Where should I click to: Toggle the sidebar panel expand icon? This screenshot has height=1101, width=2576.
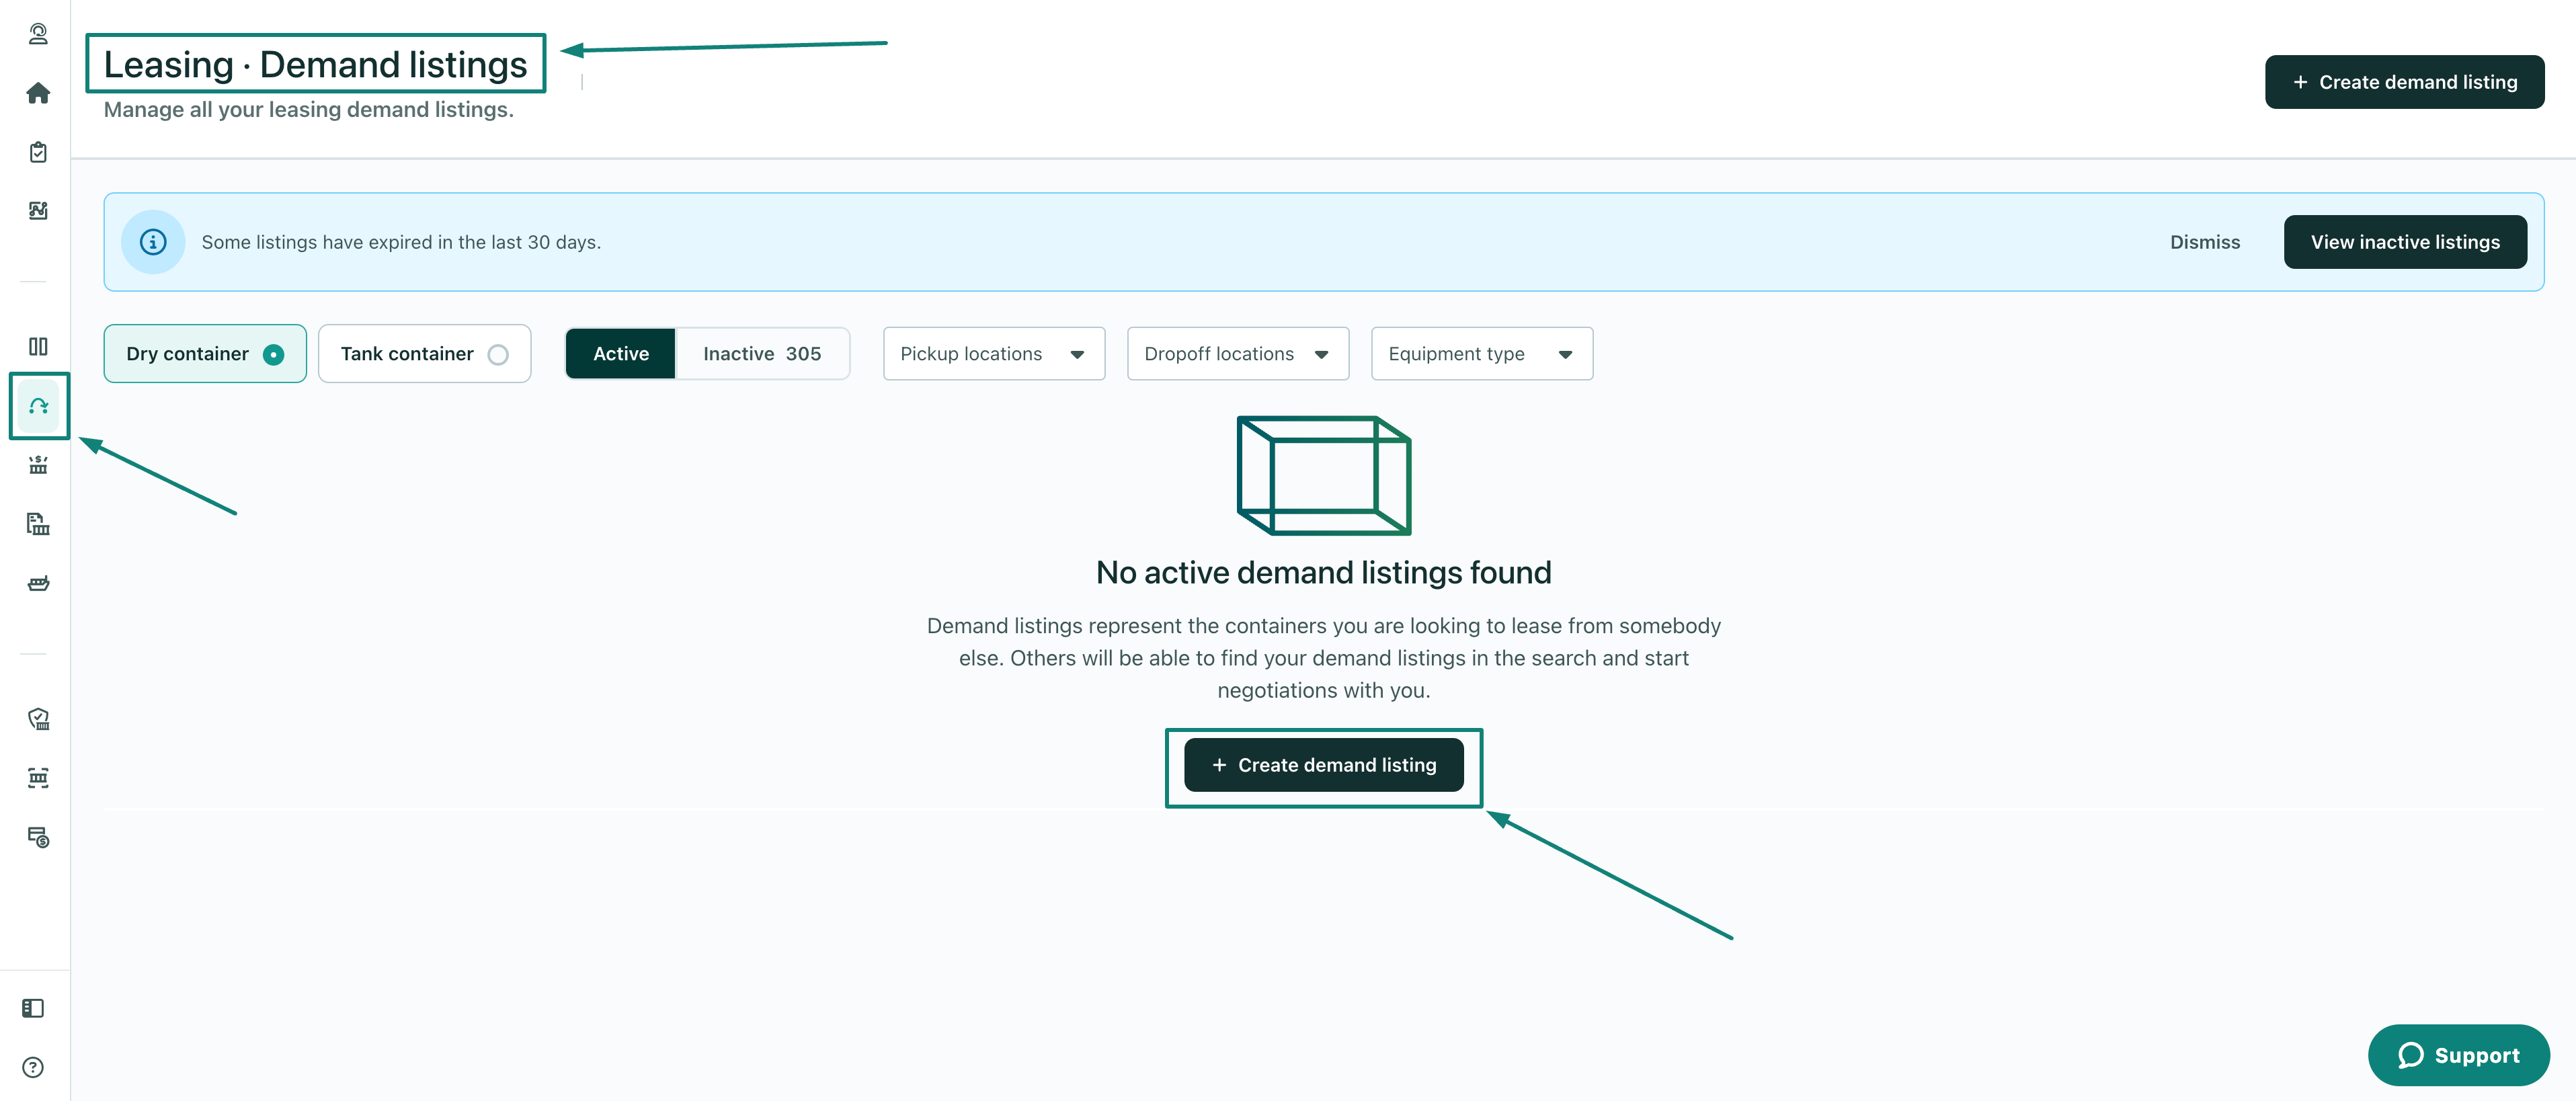click(33, 1008)
